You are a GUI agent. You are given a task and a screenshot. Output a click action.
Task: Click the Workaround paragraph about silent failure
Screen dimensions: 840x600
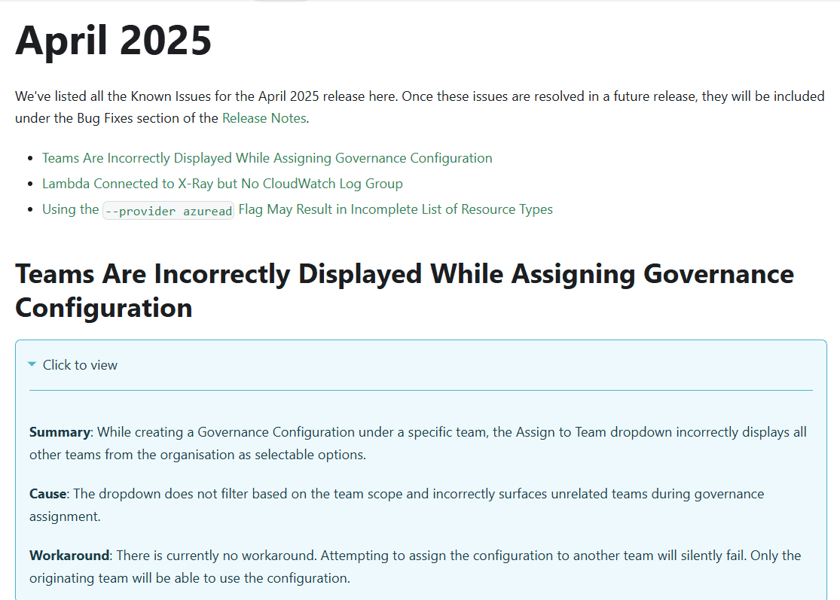click(x=415, y=567)
